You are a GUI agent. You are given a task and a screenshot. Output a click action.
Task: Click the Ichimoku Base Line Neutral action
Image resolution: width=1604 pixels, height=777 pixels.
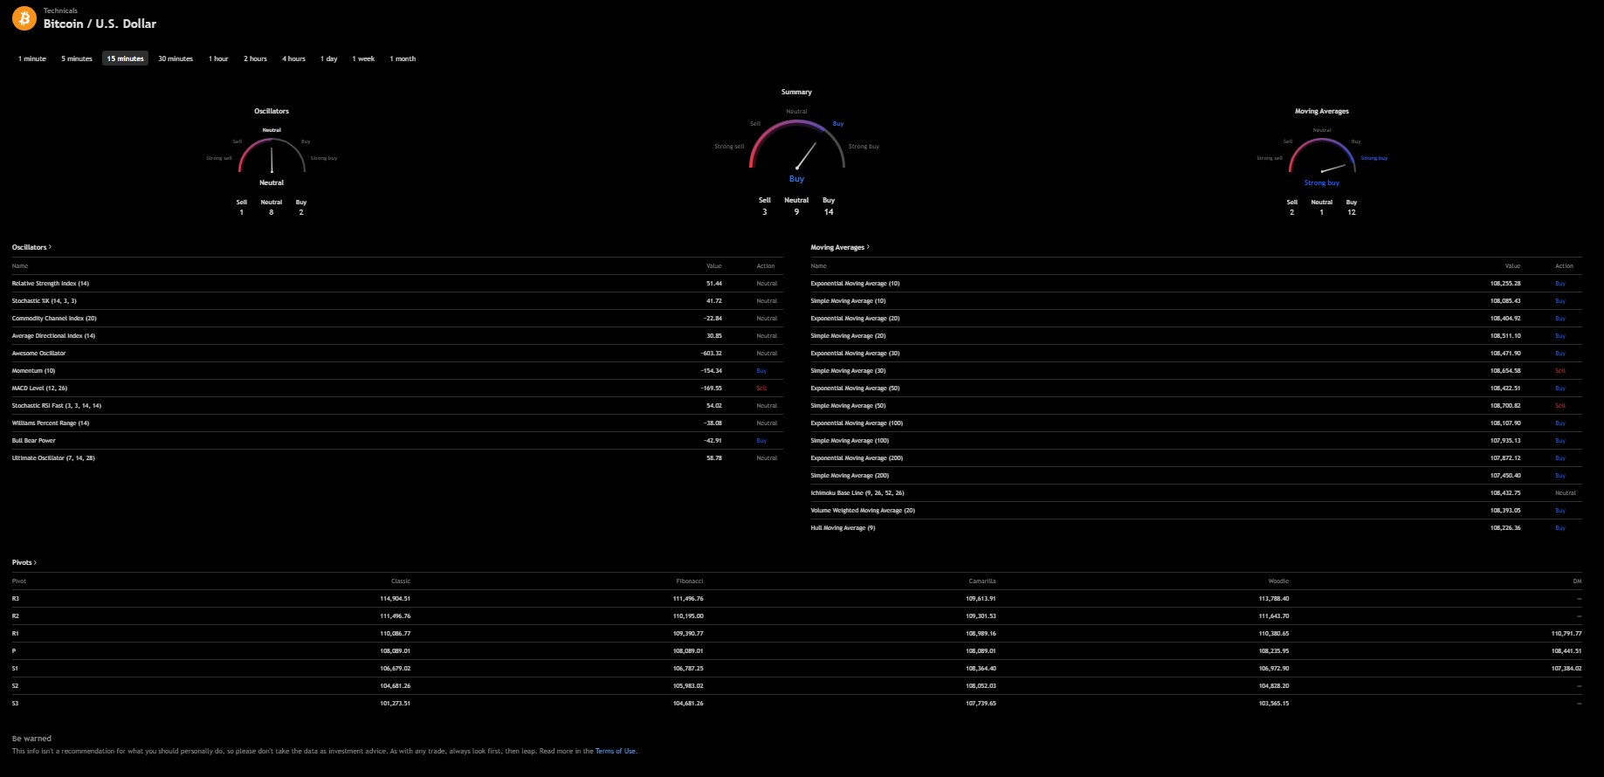1566,493
